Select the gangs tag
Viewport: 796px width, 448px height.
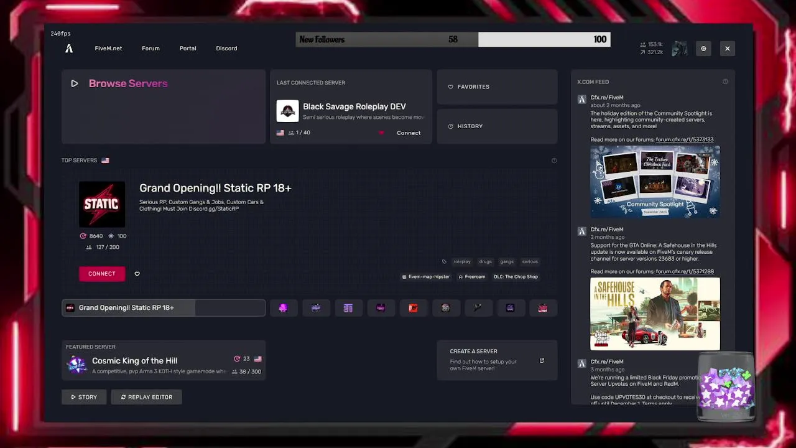coord(507,262)
